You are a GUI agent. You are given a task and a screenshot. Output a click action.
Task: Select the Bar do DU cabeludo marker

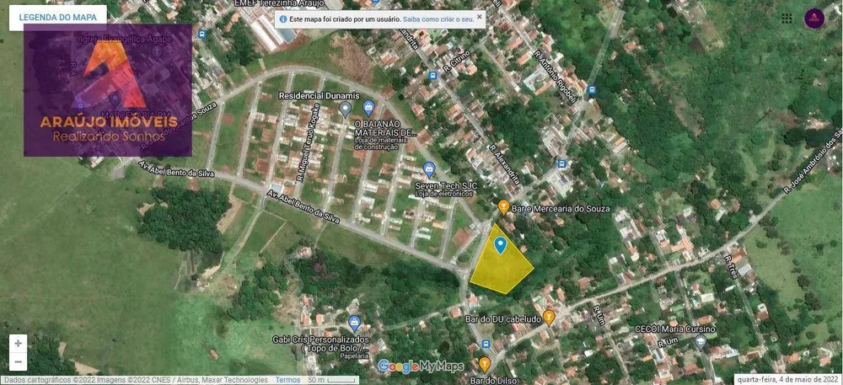tap(549, 318)
